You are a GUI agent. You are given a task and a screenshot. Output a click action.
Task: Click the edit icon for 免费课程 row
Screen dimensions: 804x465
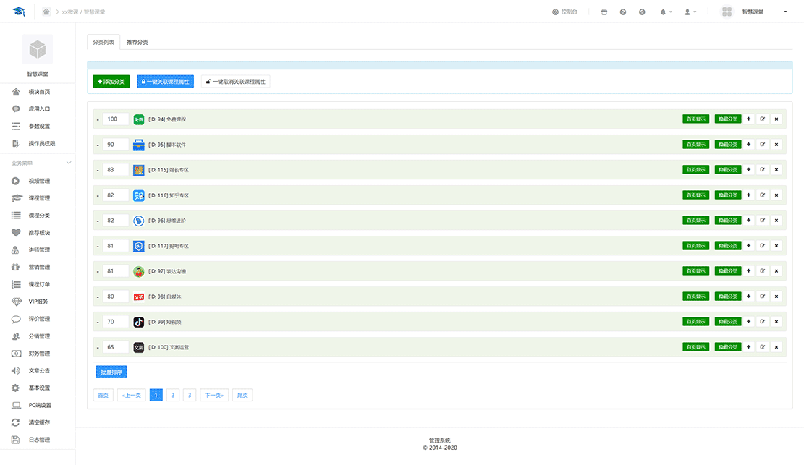pos(762,119)
